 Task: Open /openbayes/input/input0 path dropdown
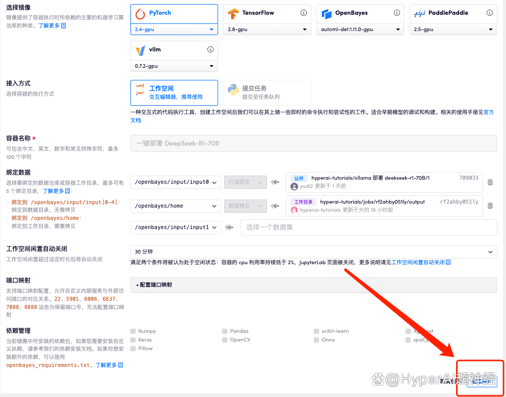tap(176, 182)
